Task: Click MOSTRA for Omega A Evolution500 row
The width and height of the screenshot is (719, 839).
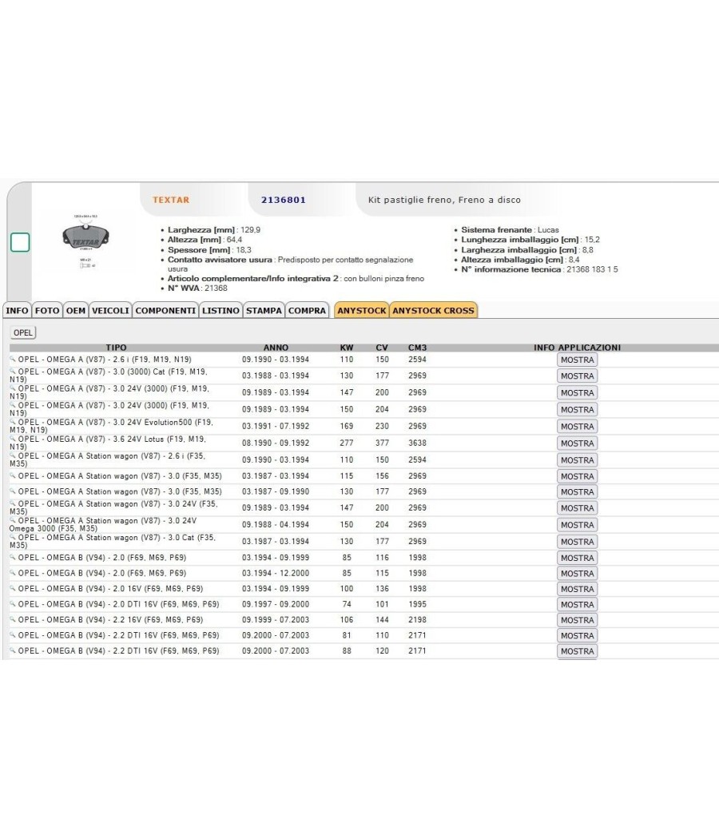Action: point(578,427)
